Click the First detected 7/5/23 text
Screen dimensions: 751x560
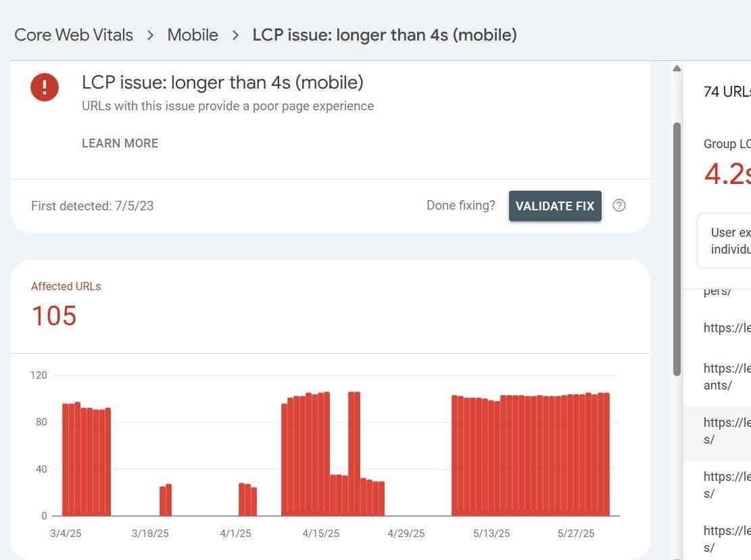[x=93, y=206]
